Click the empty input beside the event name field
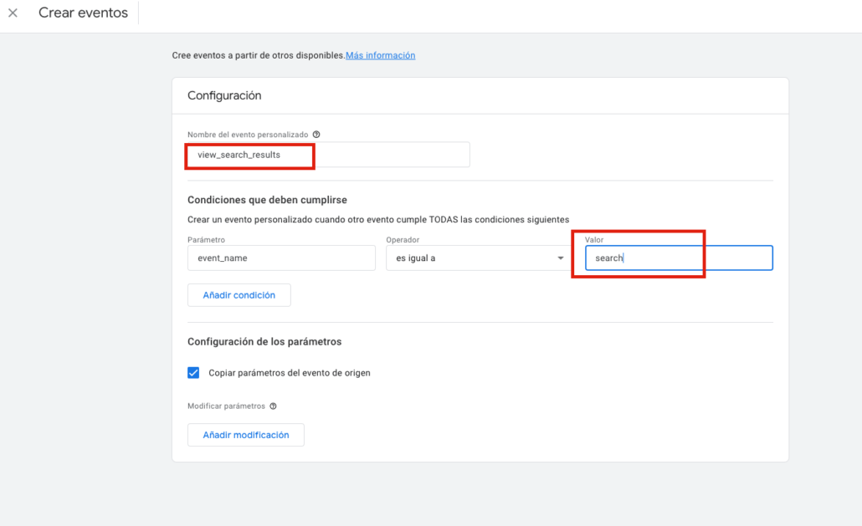Screen dimensions: 862x526 pyautogui.click(x=393, y=155)
